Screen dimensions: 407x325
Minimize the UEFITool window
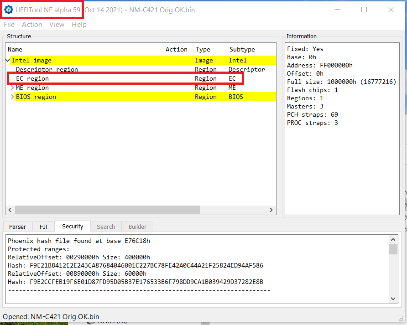[338, 10]
